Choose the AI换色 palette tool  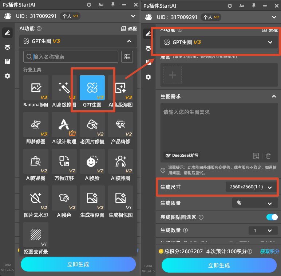(64, 198)
